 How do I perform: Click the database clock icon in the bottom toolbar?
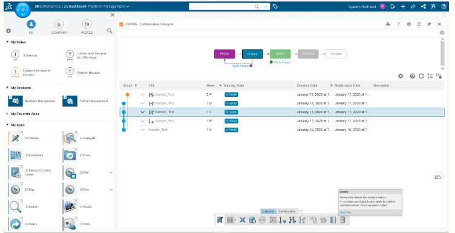(252, 220)
